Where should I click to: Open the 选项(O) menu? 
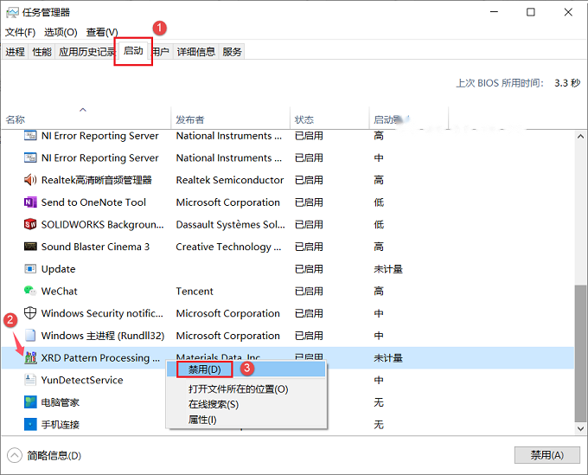[x=61, y=32]
